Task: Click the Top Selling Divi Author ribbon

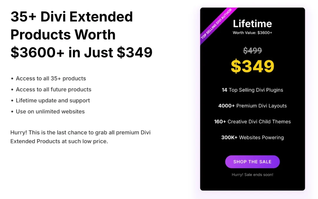Action: click(216, 24)
